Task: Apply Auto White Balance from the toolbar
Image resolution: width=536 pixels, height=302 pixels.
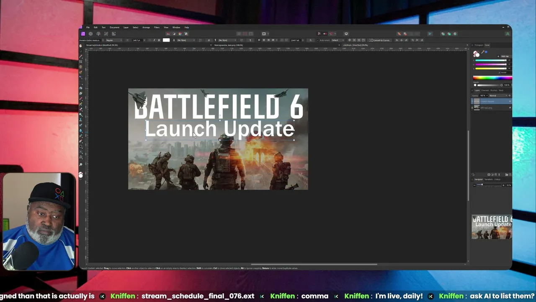Action: (186, 34)
